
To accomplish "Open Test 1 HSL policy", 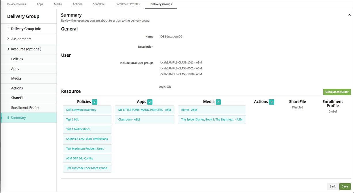I will click(x=87, y=120).
